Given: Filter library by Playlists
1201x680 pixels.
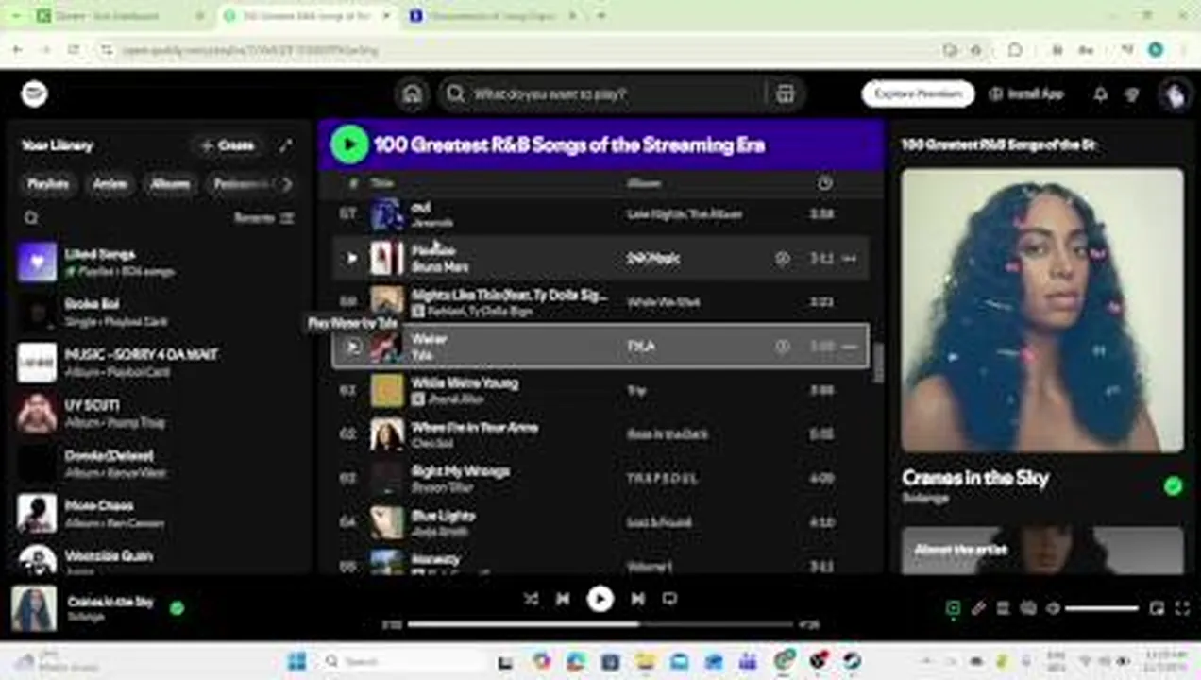Looking at the screenshot, I should (x=48, y=184).
